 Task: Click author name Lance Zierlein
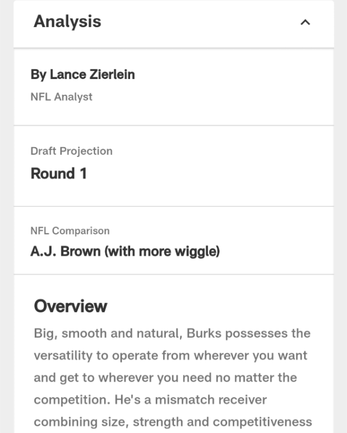pos(83,74)
